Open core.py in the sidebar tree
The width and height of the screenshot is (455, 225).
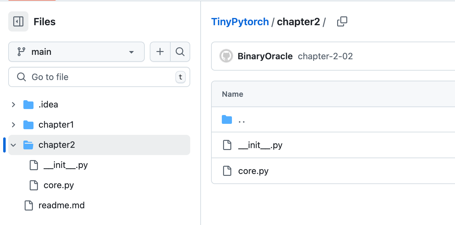point(59,185)
